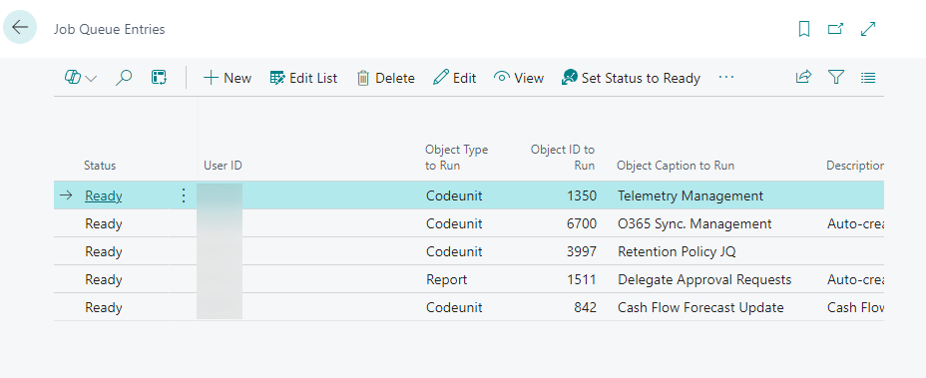The width and height of the screenshot is (926, 378).
Task: Create a New job queue entry
Action: 228,78
